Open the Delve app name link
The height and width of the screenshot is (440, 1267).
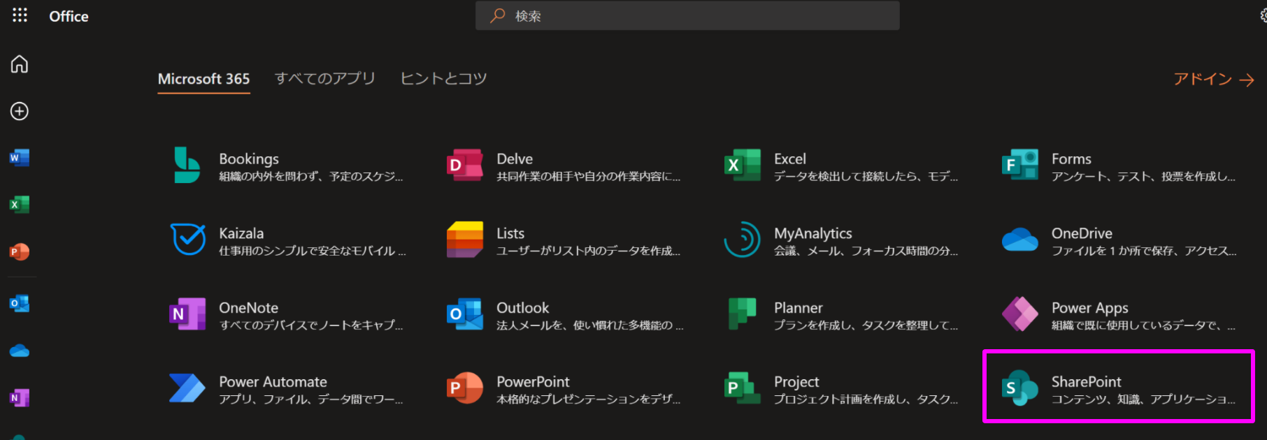515,159
